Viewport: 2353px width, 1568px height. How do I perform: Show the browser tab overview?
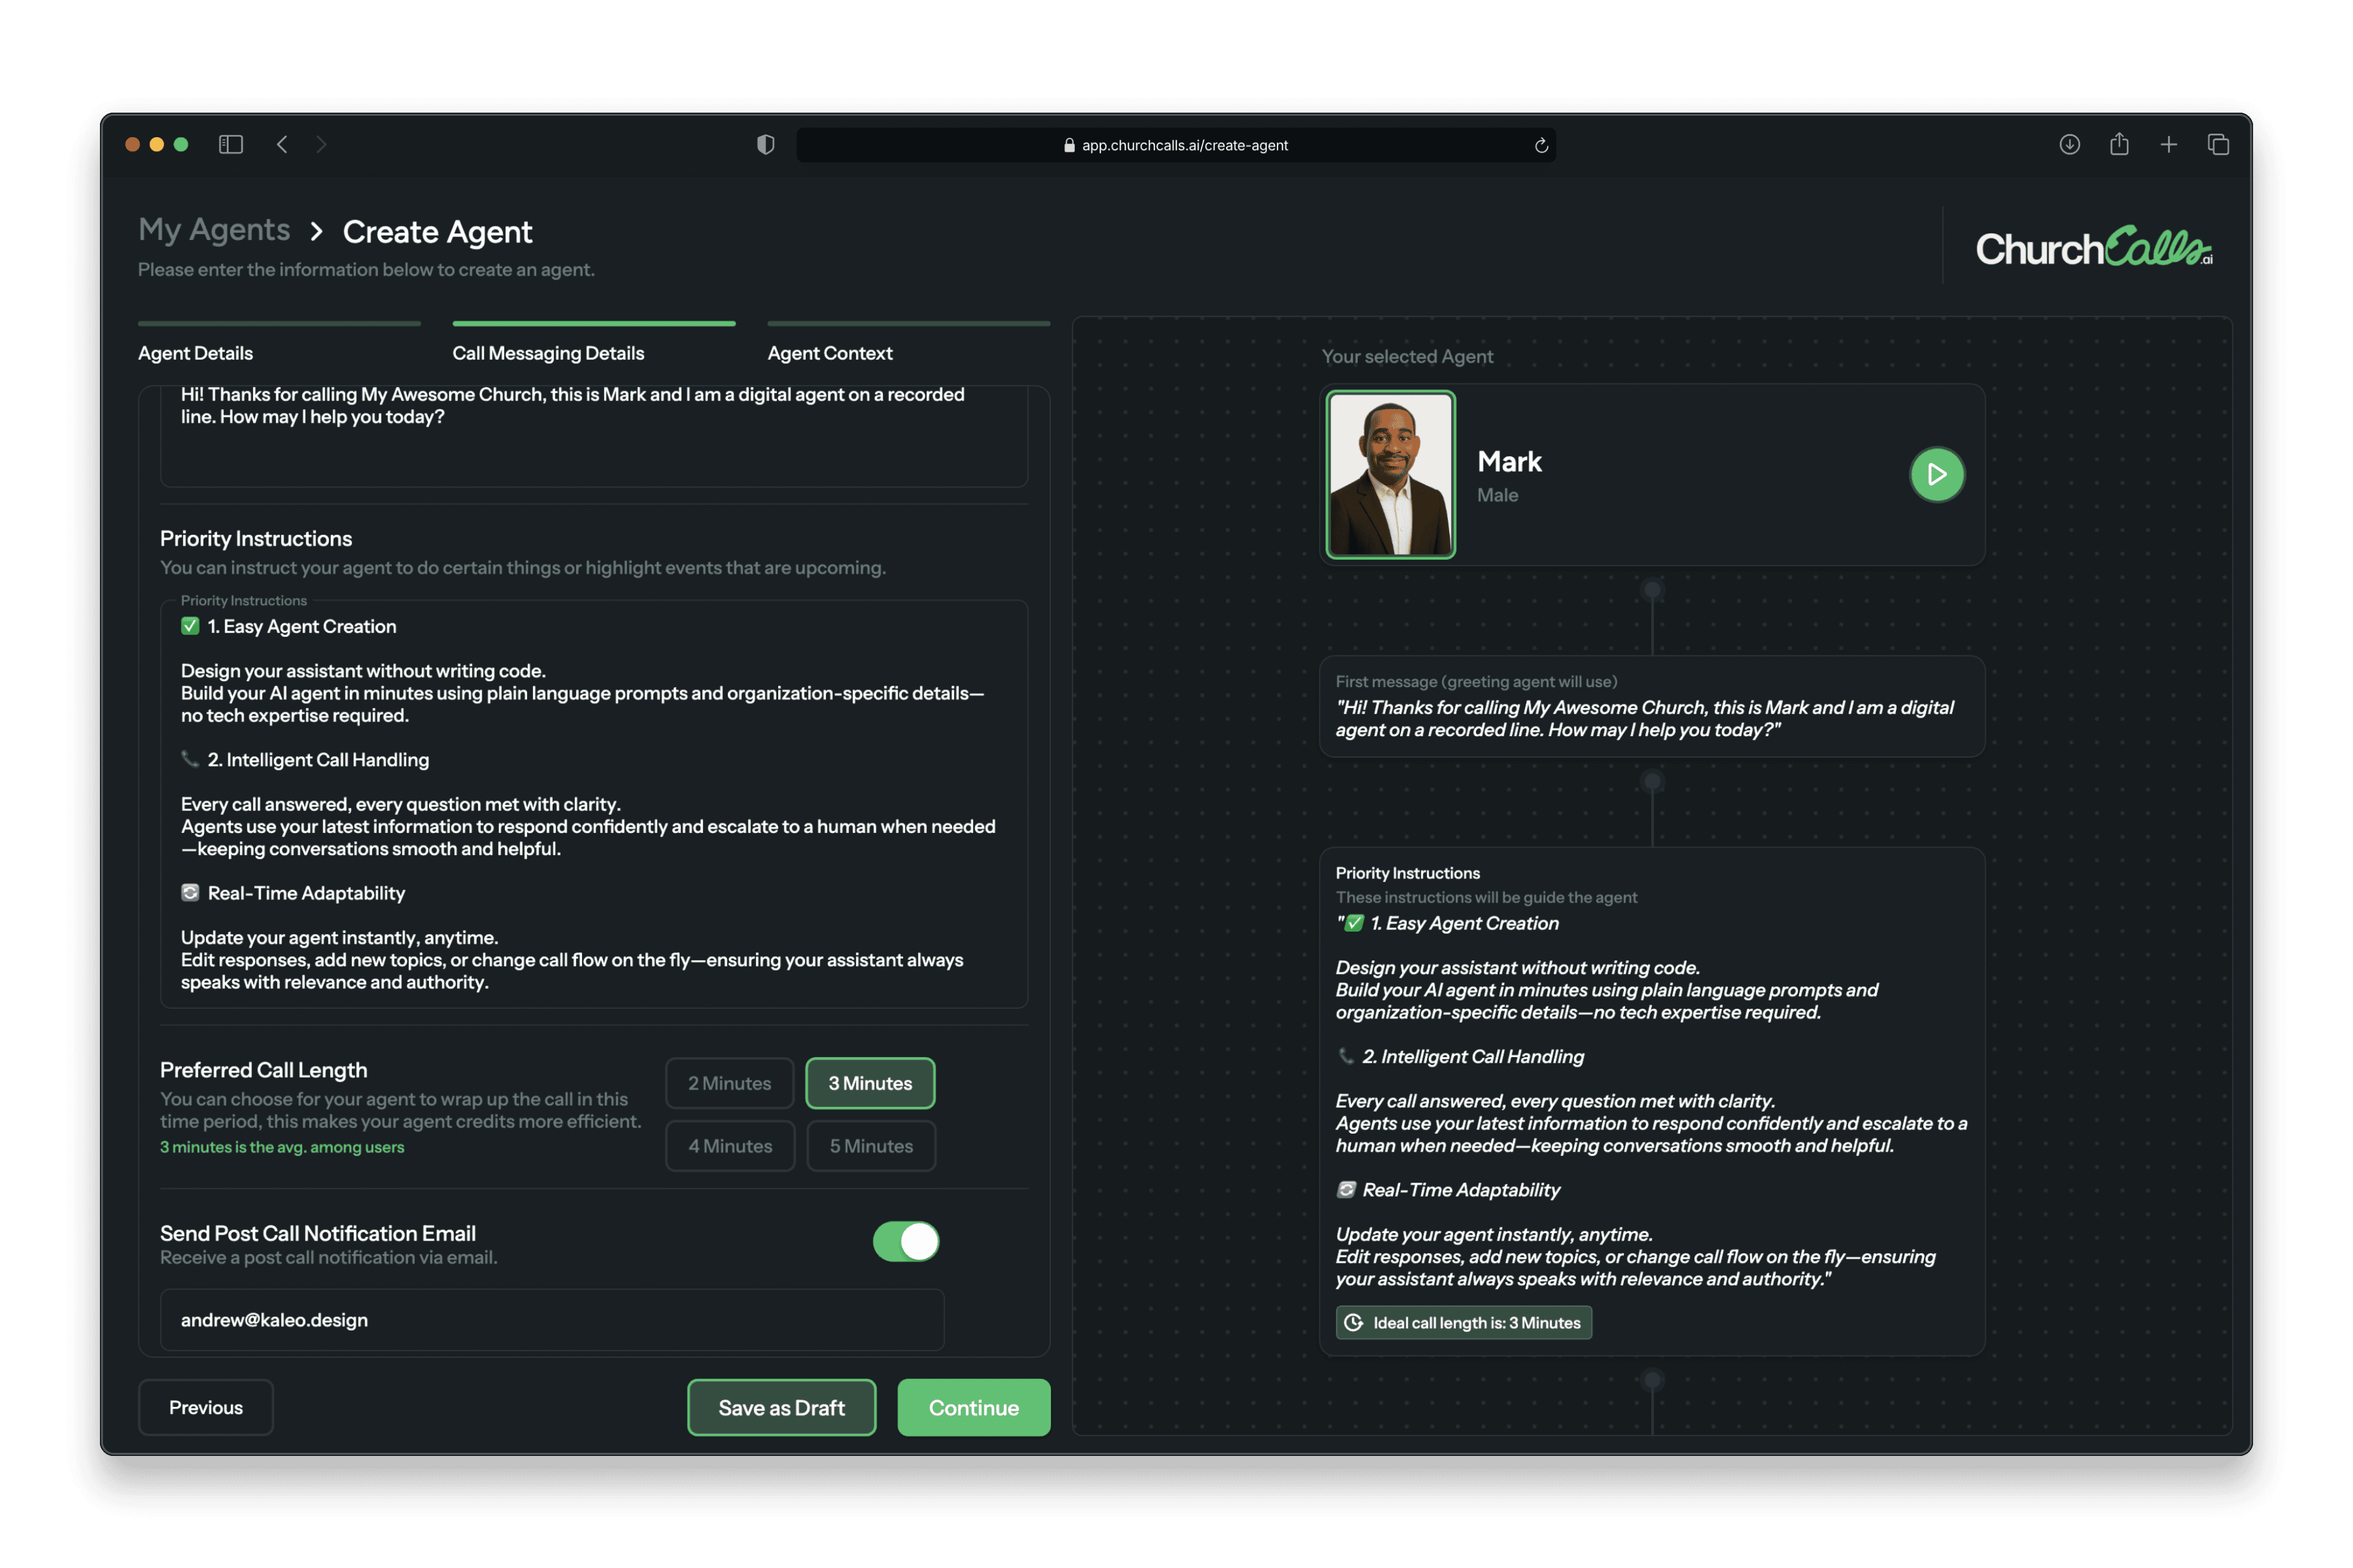click(x=2218, y=145)
